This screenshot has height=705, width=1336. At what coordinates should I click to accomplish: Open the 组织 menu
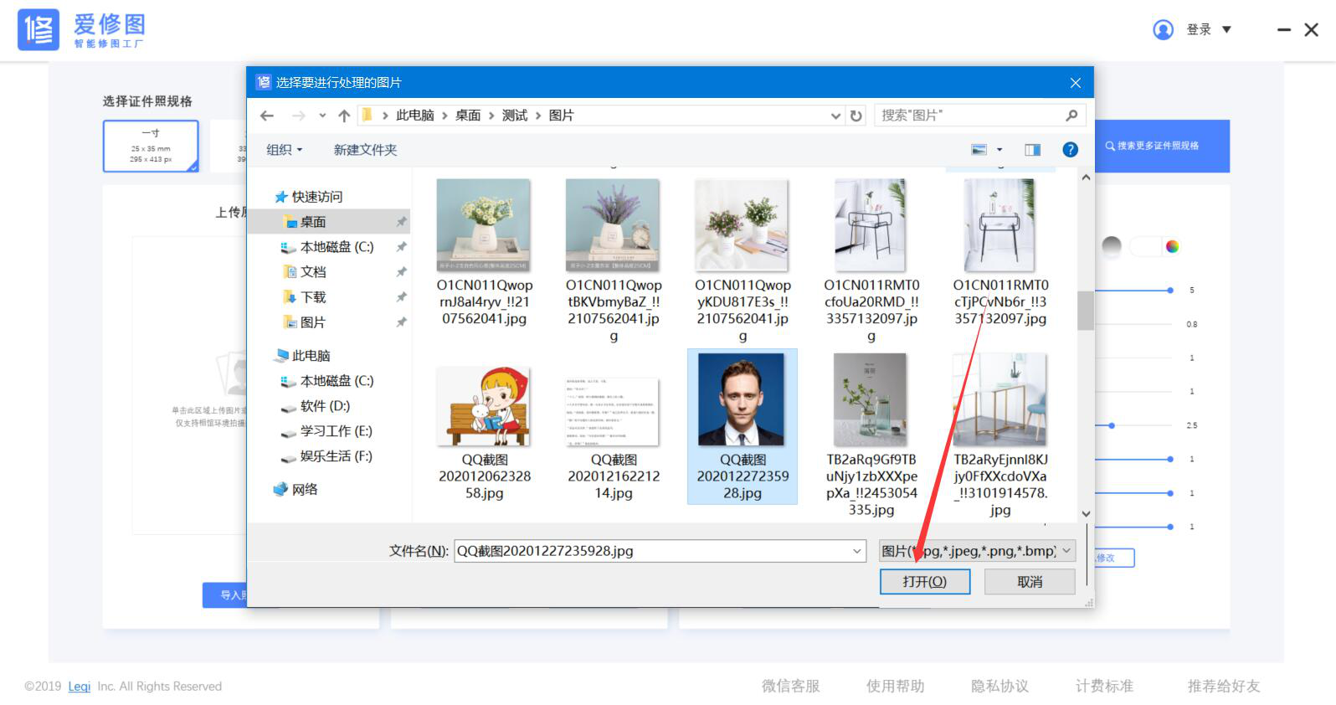click(285, 150)
